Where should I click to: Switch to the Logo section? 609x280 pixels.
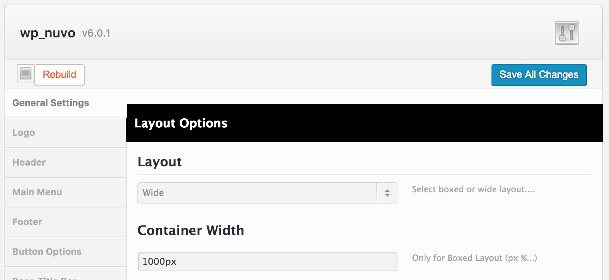tap(24, 133)
